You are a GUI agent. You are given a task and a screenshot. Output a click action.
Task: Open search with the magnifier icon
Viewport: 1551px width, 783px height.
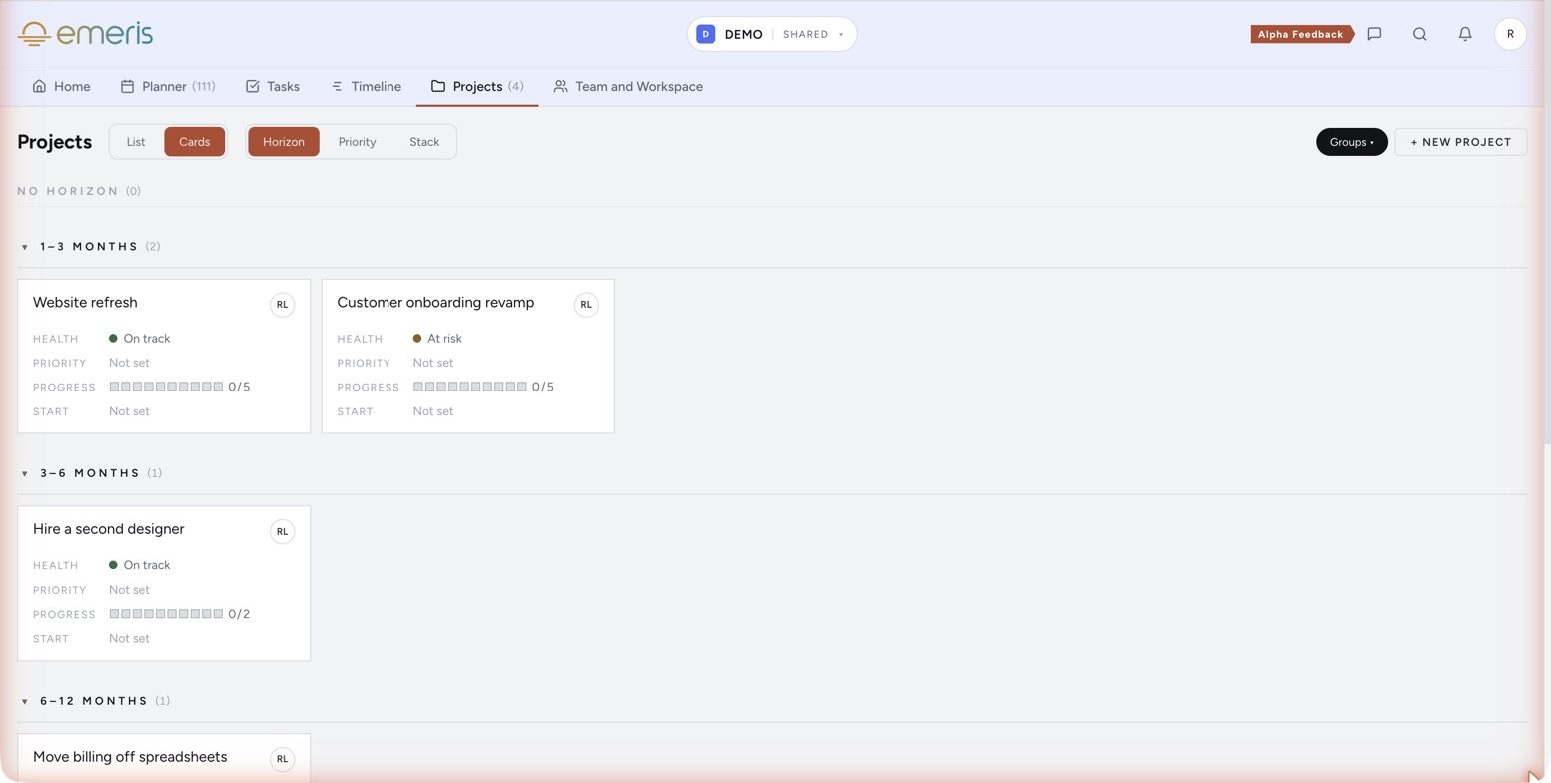pos(1419,34)
